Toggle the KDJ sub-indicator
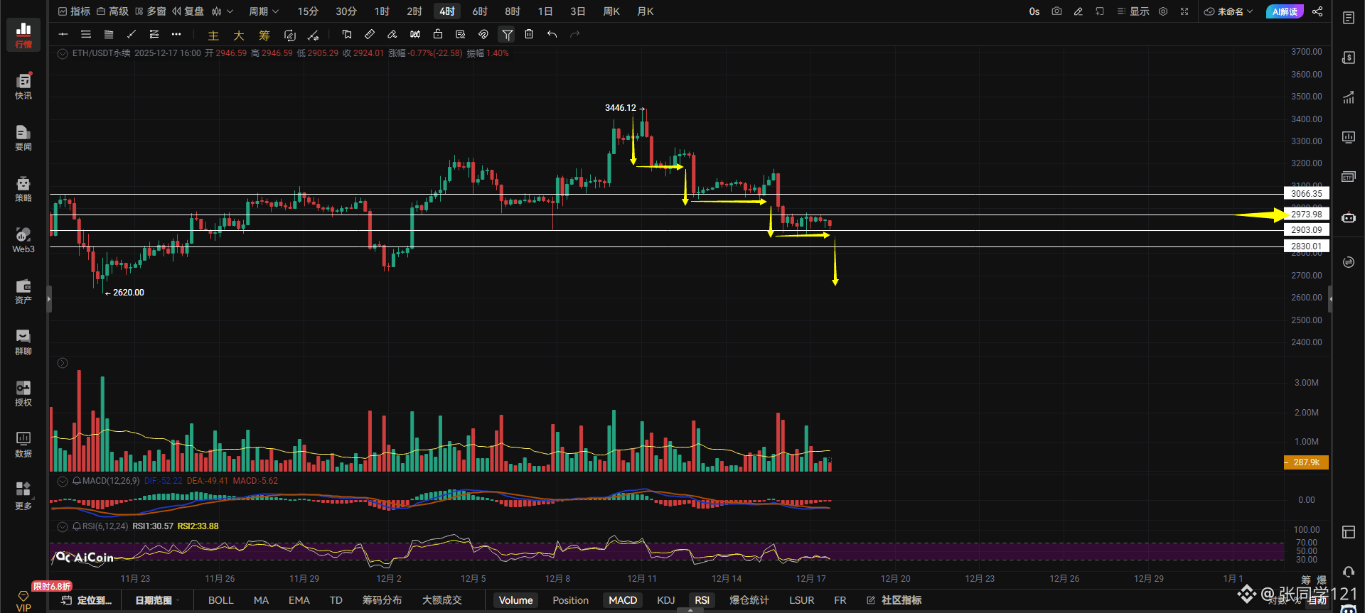The width and height of the screenshot is (1365, 613). coord(666,600)
